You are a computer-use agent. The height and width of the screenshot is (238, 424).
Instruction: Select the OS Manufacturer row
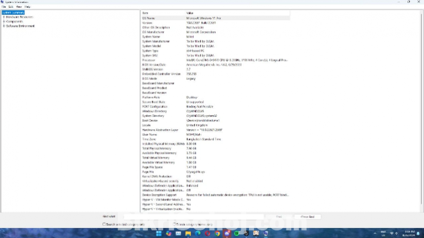[x=216, y=32]
